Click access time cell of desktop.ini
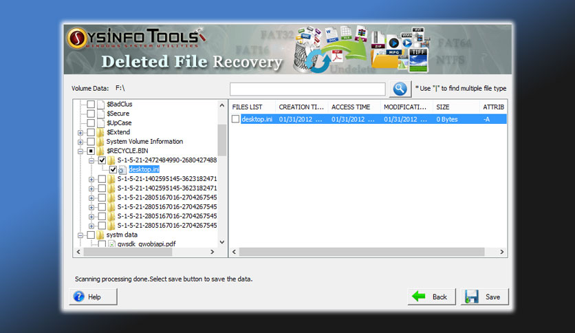 [353, 119]
